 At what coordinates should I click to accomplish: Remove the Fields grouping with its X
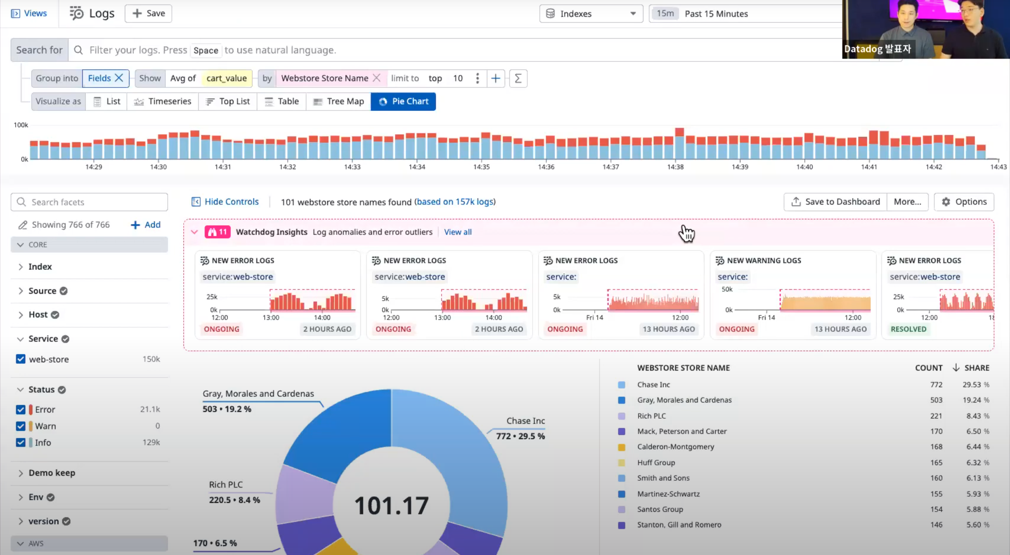coord(119,78)
